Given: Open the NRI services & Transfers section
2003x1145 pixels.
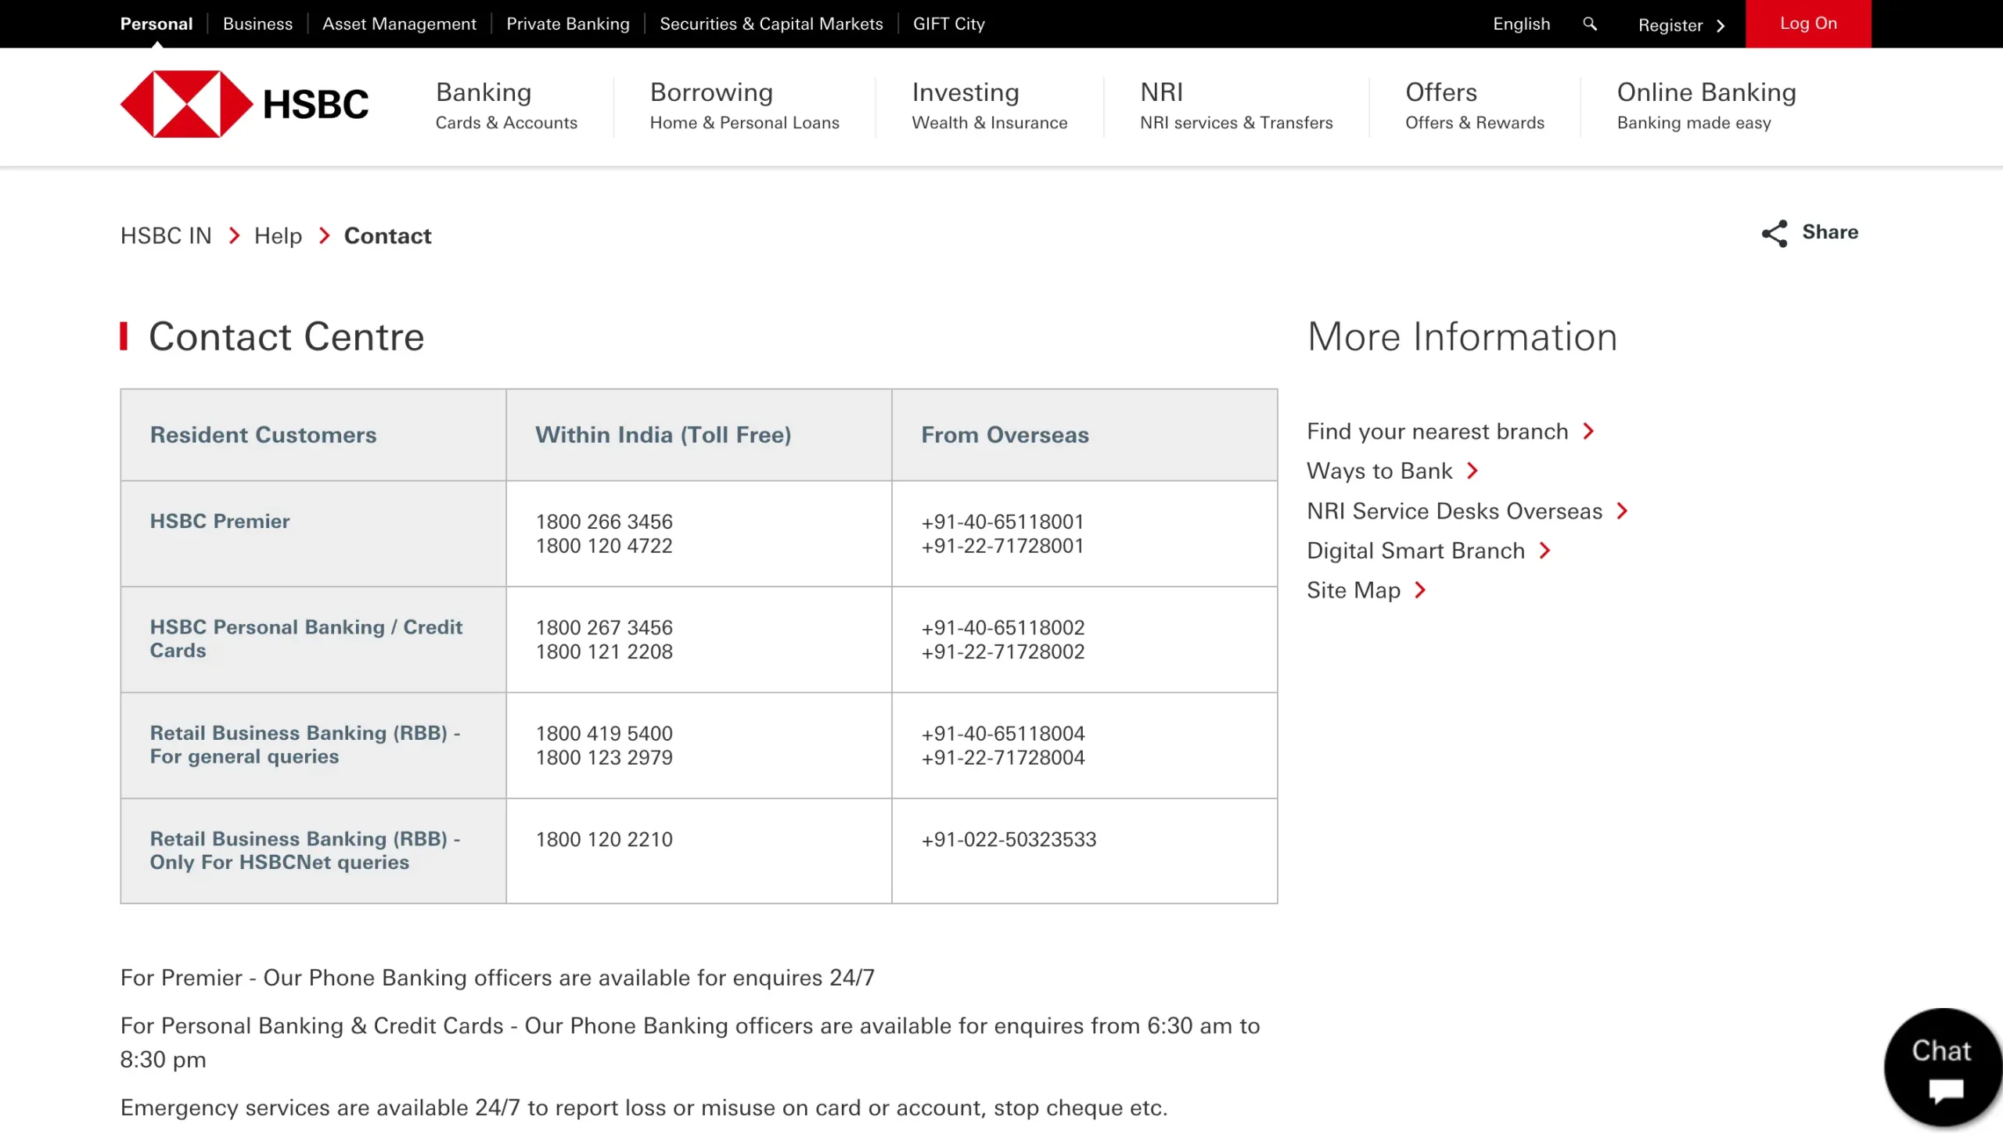Looking at the screenshot, I should [x=1235, y=106].
